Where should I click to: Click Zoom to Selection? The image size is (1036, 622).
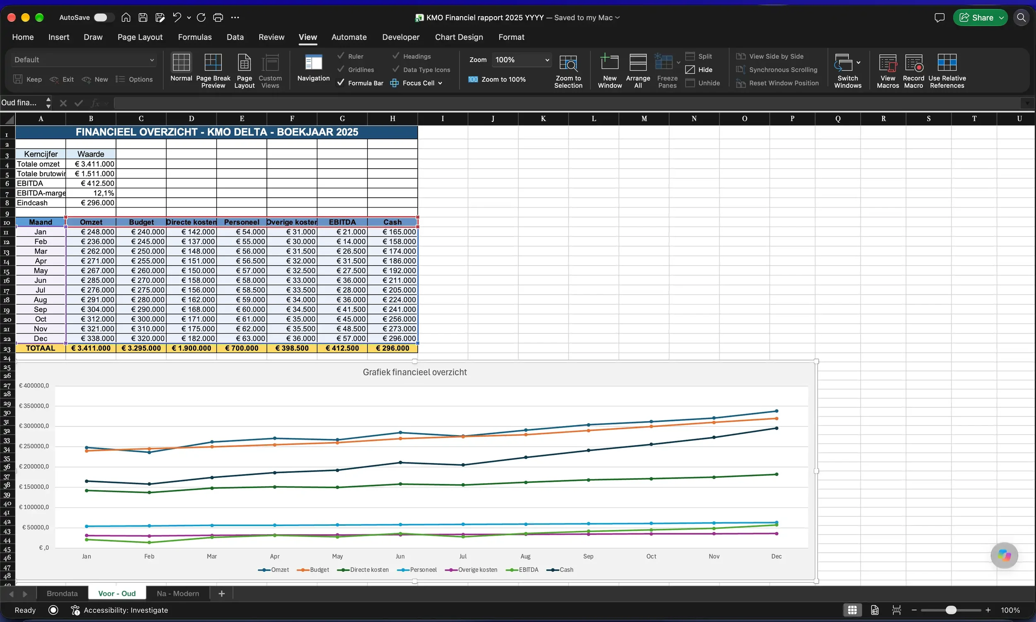(568, 70)
